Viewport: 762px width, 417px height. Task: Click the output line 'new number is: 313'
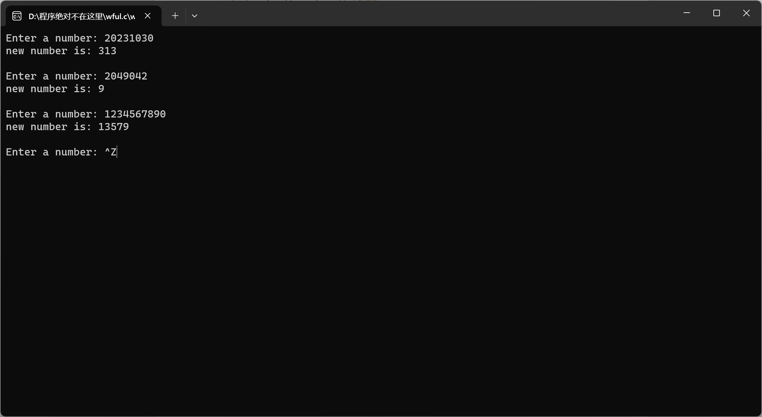pyautogui.click(x=61, y=51)
